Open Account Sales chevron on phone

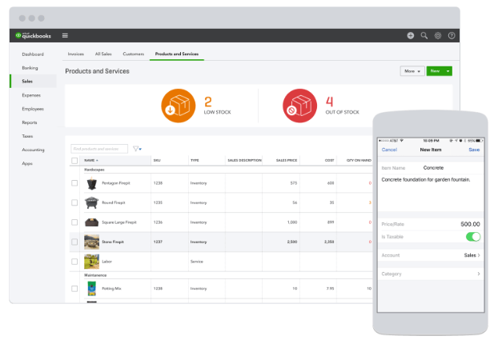click(x=479, y=255)
